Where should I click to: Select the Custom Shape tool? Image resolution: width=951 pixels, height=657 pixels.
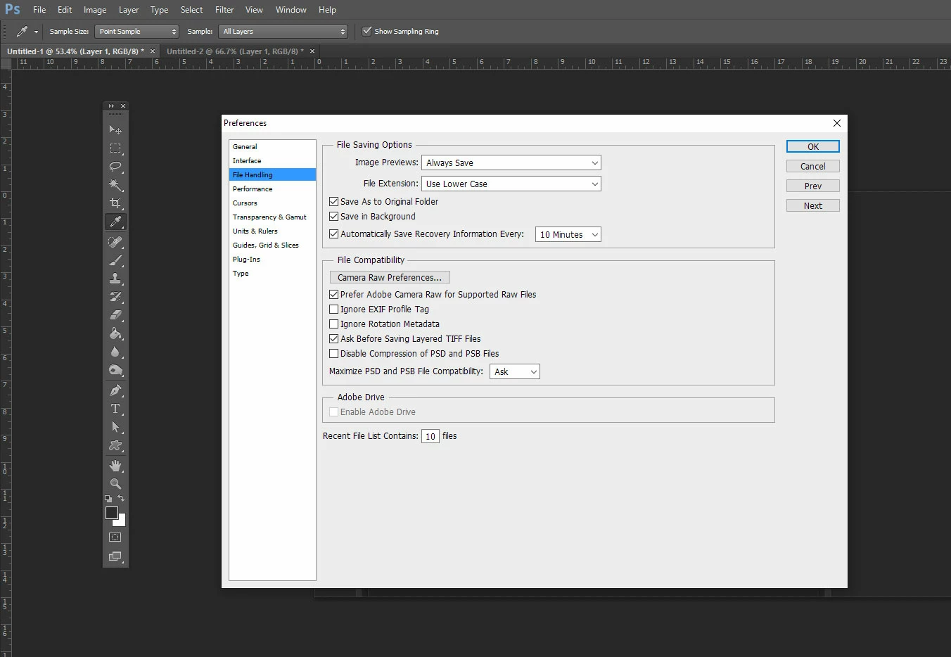point(115,445)
